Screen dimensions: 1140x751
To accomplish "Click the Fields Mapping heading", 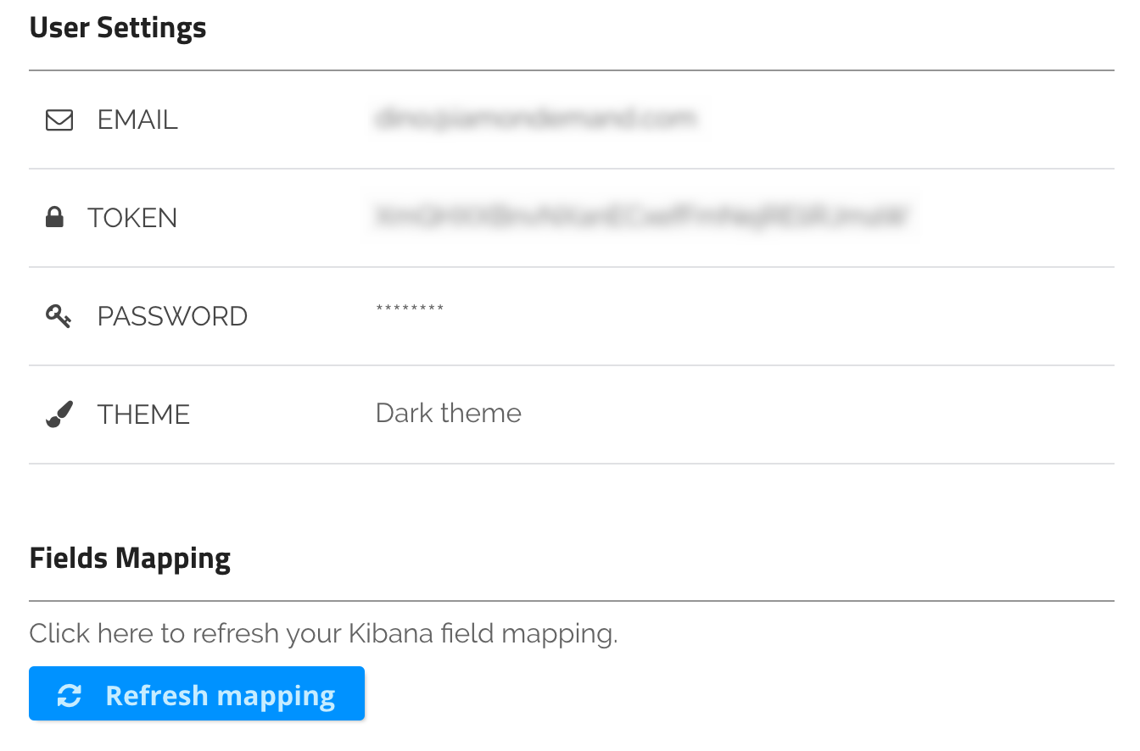I will click(x=130, y=559).
